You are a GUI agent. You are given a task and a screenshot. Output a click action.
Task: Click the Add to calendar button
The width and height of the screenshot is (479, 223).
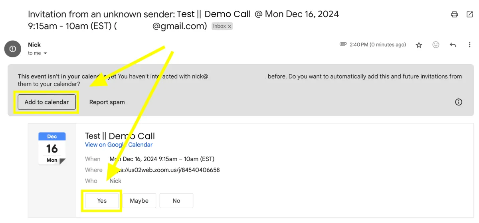point(47,102)
